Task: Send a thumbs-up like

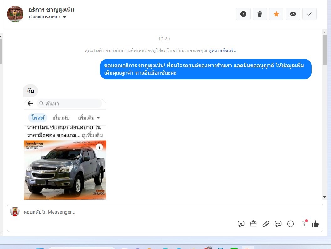Action: [315, 224]
